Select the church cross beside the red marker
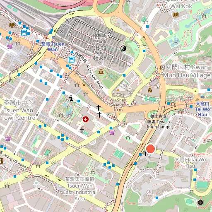 [x=145, y=153]
